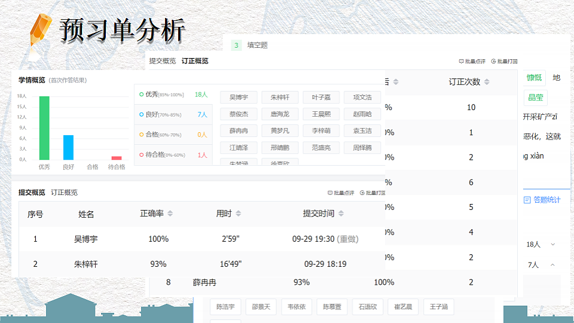Click the 批量打回 return icon above the submission table
The width and height of the screenshot is (574, 323).
(x=362, y=193)
